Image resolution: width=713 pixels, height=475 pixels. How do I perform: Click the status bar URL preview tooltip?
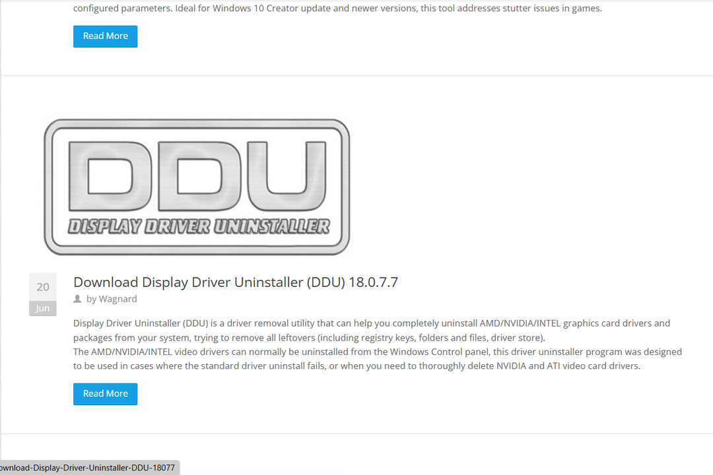(89, 467)
